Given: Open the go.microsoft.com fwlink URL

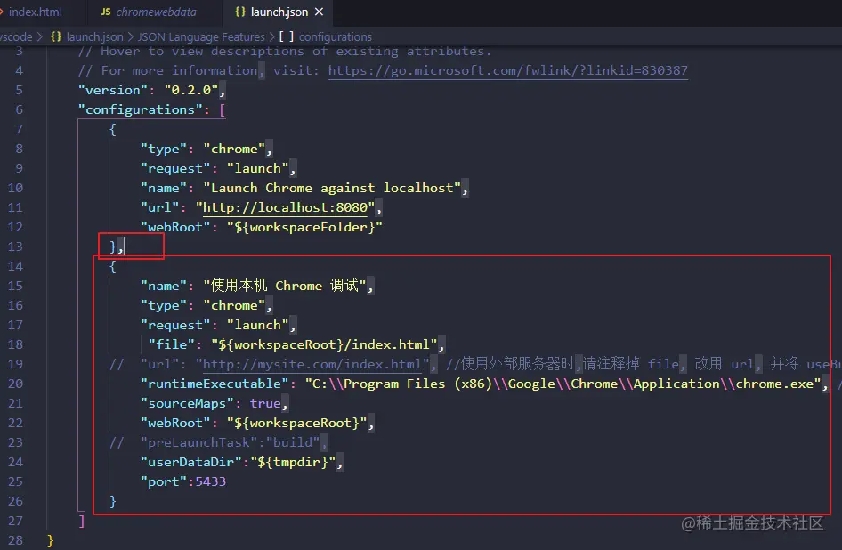Looking at the screenshot, I should 507,70.
